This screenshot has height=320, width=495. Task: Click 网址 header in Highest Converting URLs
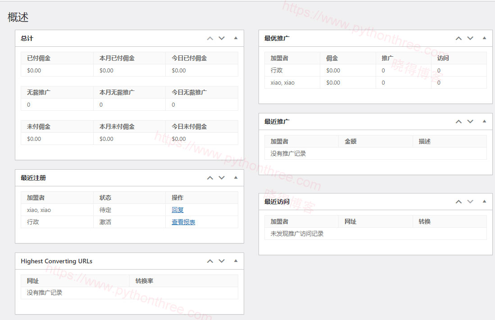(x=33, y=281)
